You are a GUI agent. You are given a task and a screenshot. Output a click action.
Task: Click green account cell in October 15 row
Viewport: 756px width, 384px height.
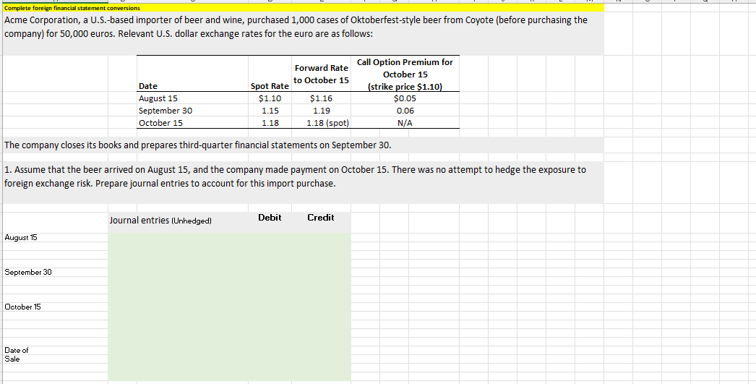pyautogui.click(x=179, y=307)
